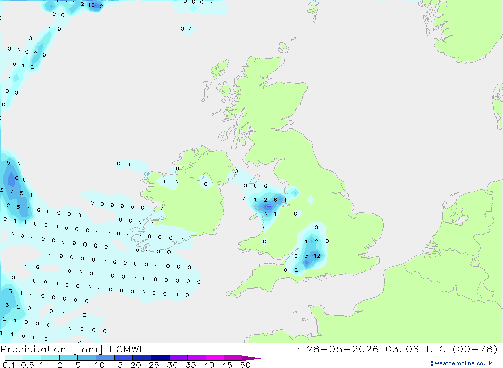This screenshot has height=368, width=503.
Task: Click the '0.1' legend scale label
Action: coord(9,365)
